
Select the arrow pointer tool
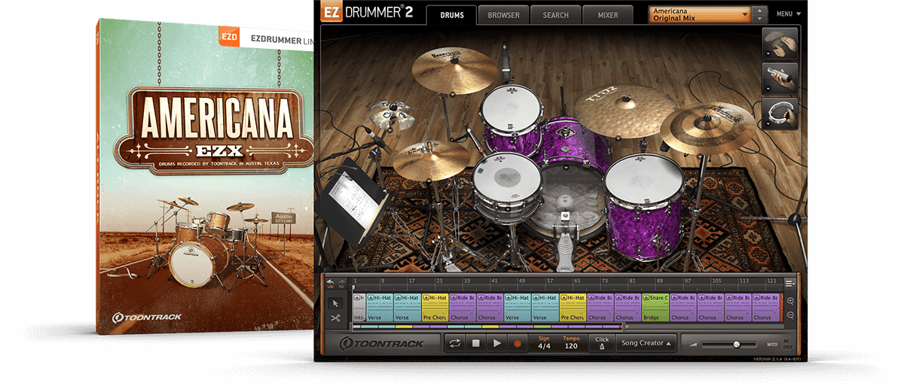[335, 303]
